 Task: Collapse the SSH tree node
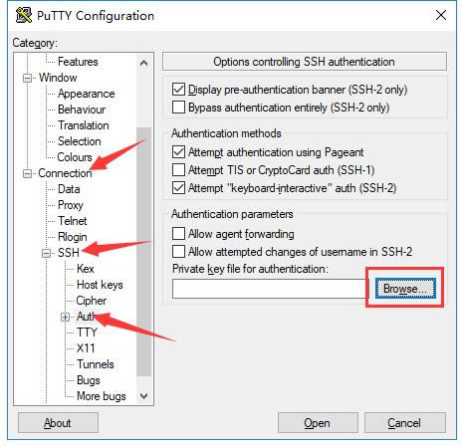pyautogui.click(x=47, y=253)
